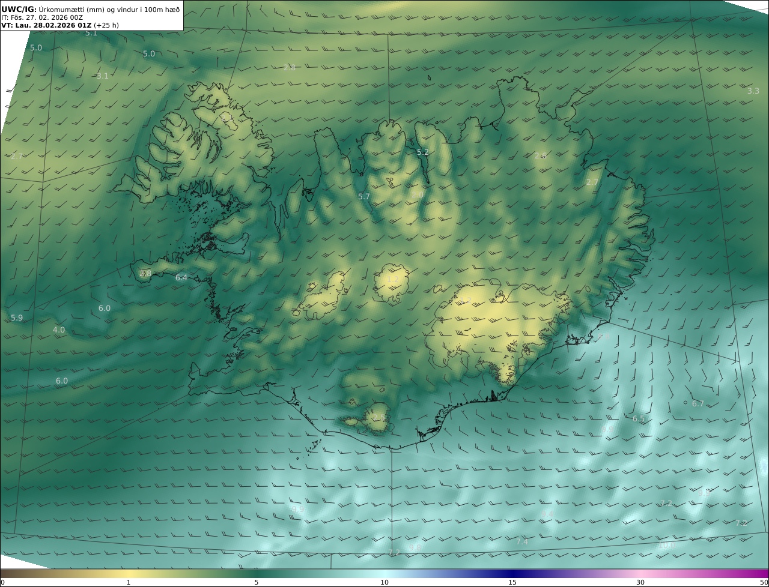Image resolution: width=769 pixels, height=587 pixels.
Task: Click the "2.0" value label on the map
Action: click(418, 194)
